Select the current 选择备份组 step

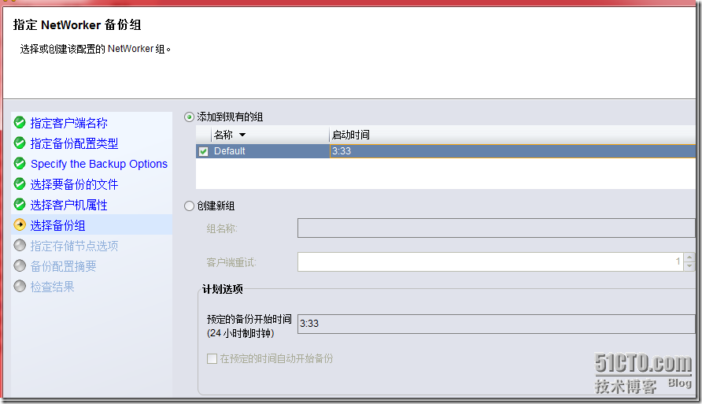pyautogui.click(x=57, y=225)
